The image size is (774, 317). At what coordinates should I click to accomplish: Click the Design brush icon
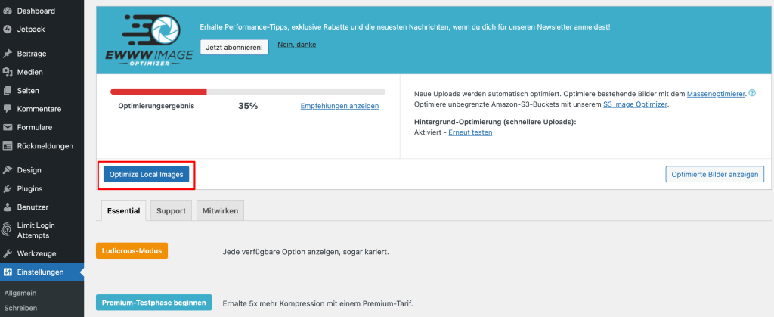click(8, 170)
